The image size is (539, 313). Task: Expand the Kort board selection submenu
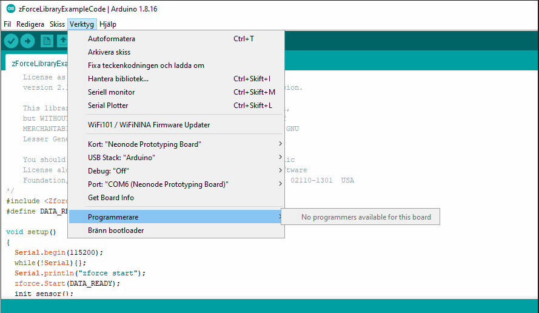pyautogui.click(x=144, y=144)
